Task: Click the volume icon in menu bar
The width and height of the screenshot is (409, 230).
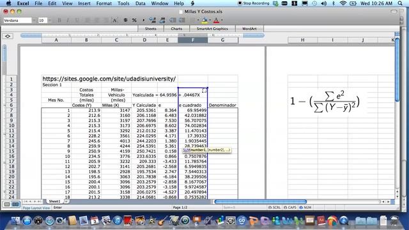Action: pos(324,3)
